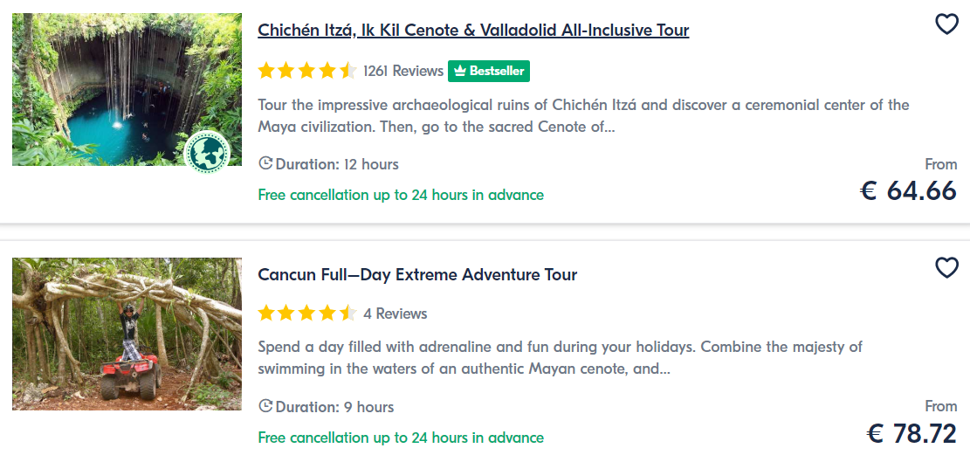
Task: Click the € 78.72 price
Action: point(912,432)
